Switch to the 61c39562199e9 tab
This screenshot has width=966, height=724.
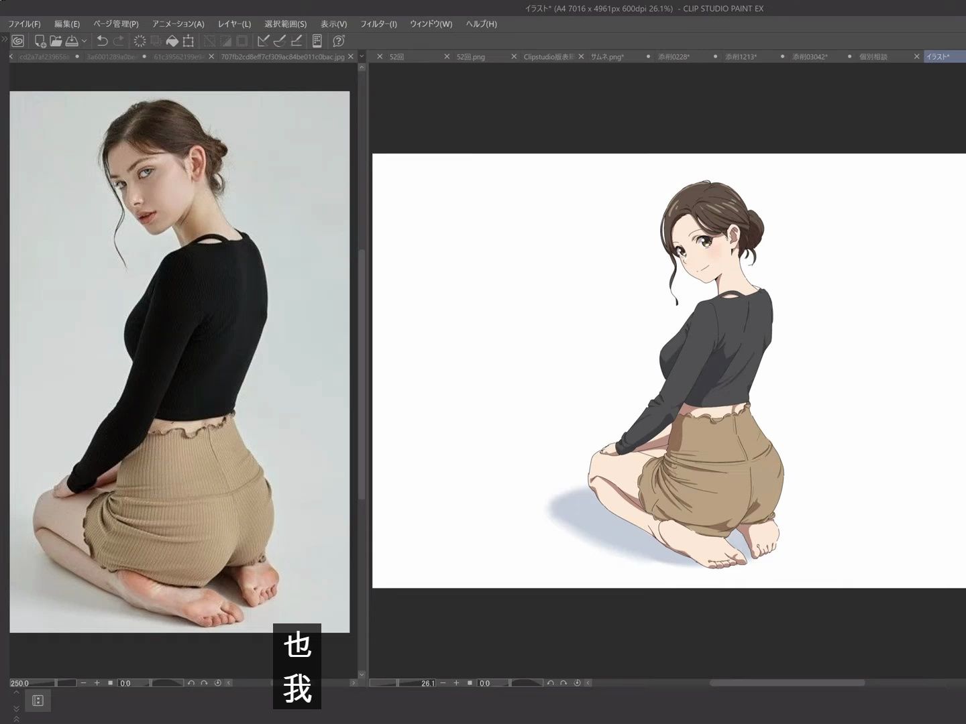tap(178, 57)
